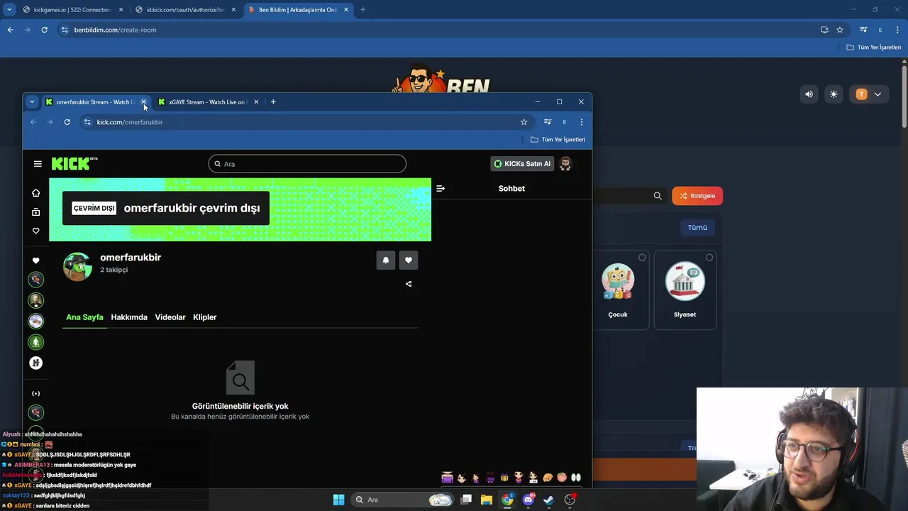Go to Kick home via house icon
Viewport: 908px width, 511px height.
[x=35, y=193]
